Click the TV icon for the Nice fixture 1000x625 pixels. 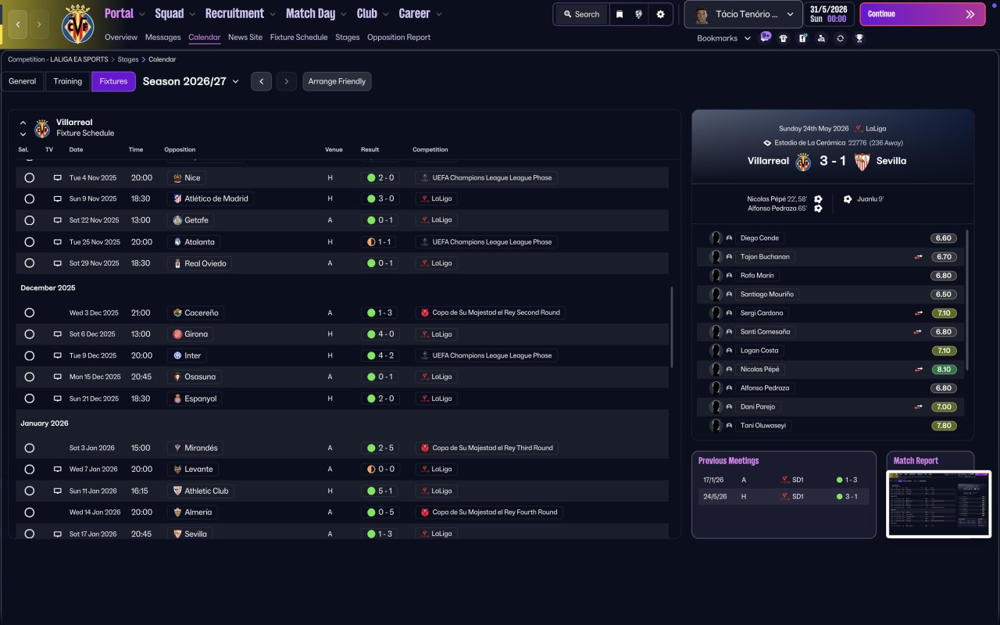(57, 177)
